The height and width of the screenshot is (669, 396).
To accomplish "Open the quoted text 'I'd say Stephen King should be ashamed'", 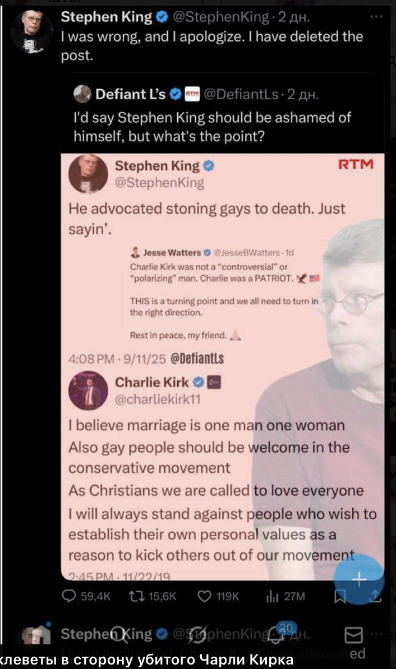I will coord(212,127).
